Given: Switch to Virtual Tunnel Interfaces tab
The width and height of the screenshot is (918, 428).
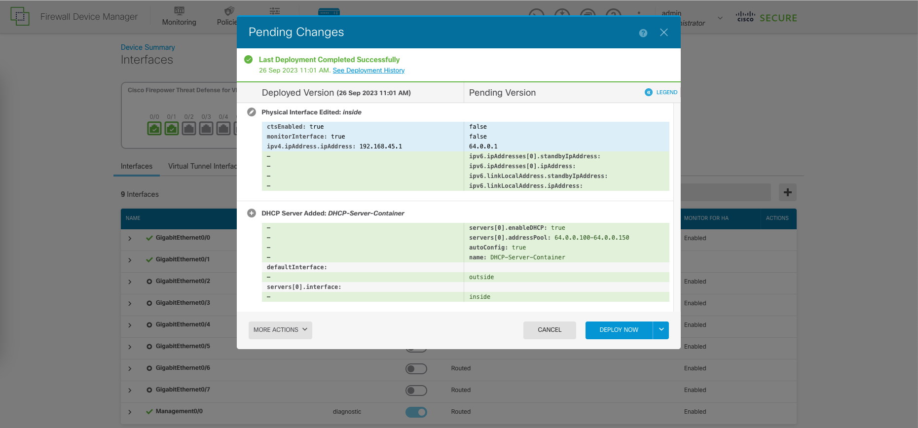Looking at the screenshot, I should 202,167.
